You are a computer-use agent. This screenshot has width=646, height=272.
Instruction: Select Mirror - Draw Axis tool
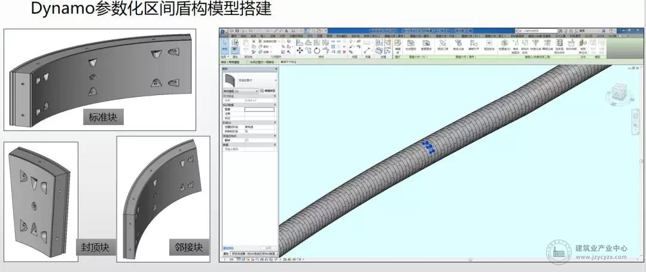coord(325,42)
